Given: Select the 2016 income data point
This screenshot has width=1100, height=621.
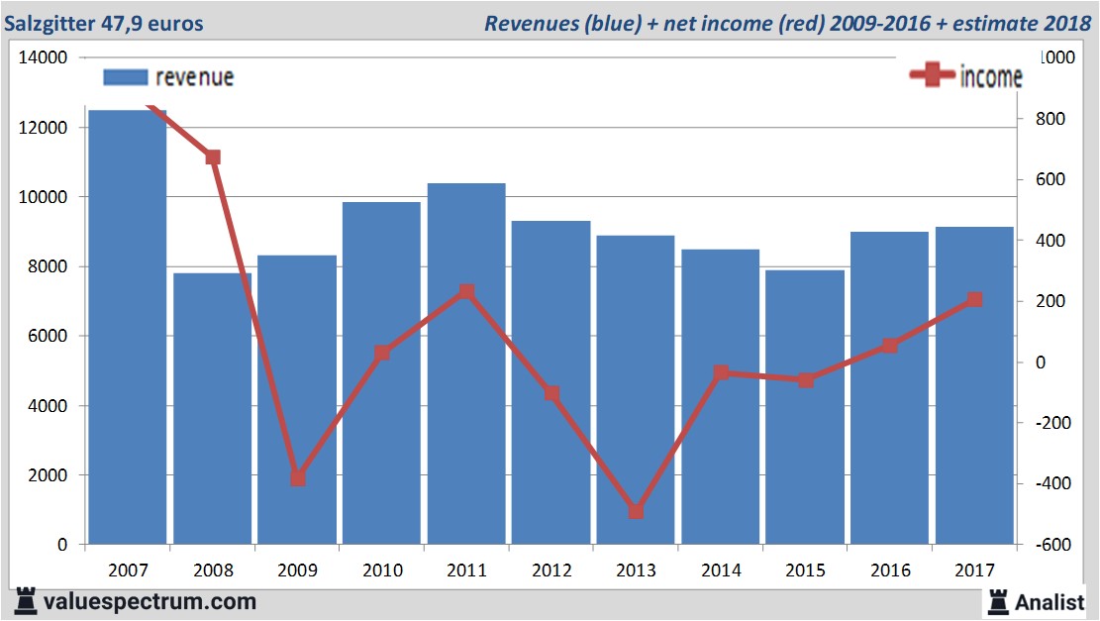Looking at the screenshot, I should pyautogui.click(x=889, y=346).
